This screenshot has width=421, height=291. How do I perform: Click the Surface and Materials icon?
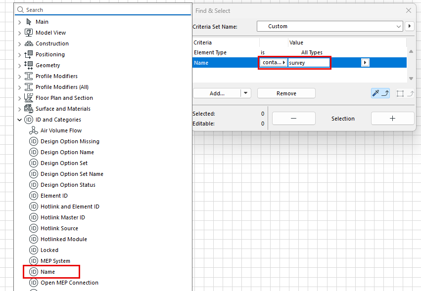point(29,109)
